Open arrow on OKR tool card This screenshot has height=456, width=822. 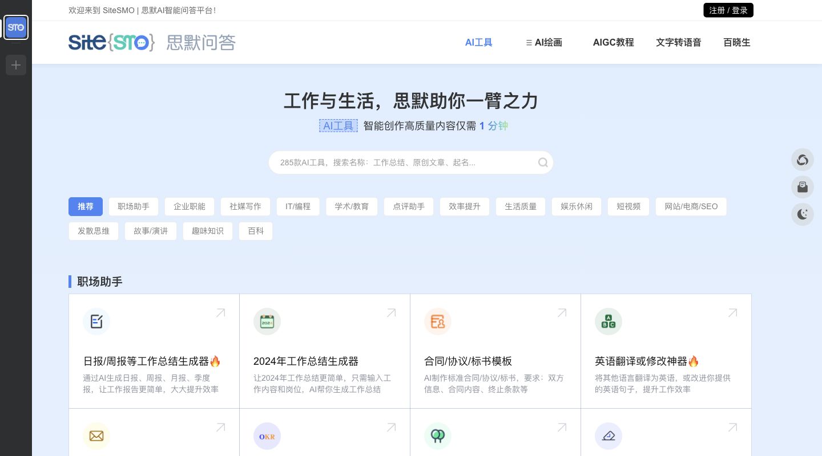[391, 427]
